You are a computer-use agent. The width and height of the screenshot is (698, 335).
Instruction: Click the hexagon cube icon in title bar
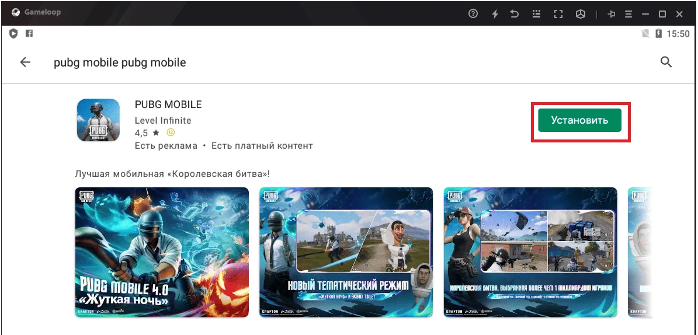(580, 13)
